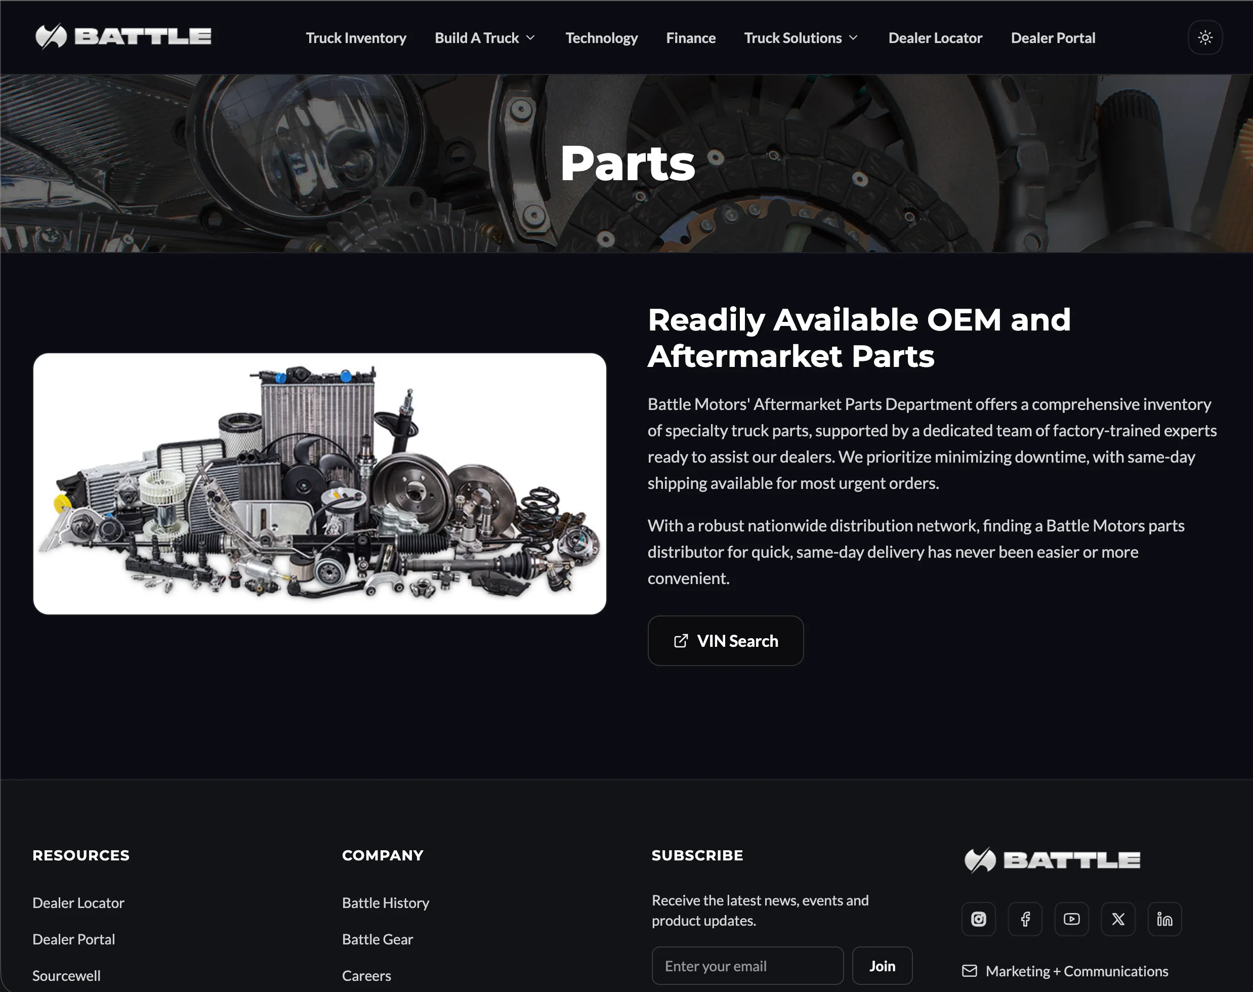The height and width of the screenshot is (992, 1253).
Task: Open the Dealer Portal footer link
Action: coord(74,939)
